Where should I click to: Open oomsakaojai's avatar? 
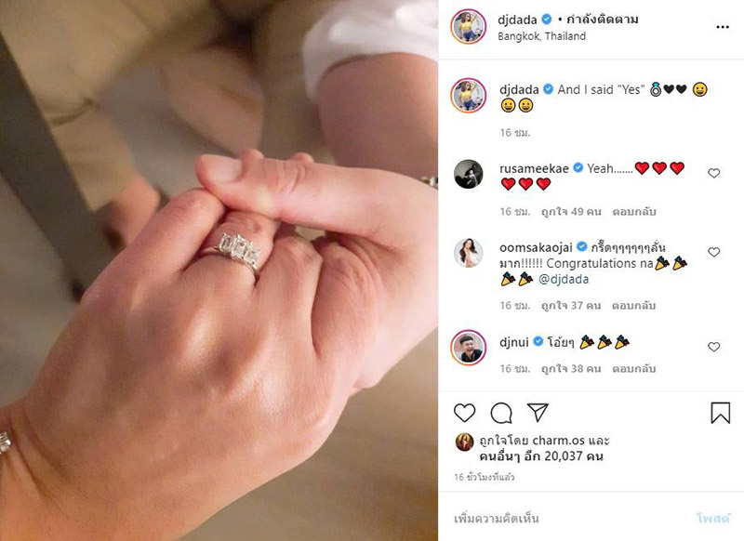click(469, 253)
